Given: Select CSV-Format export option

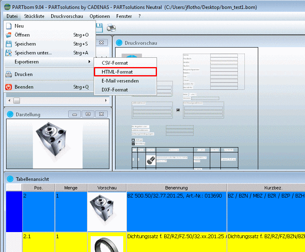Looking at the screenshot, I should (125, 63).
